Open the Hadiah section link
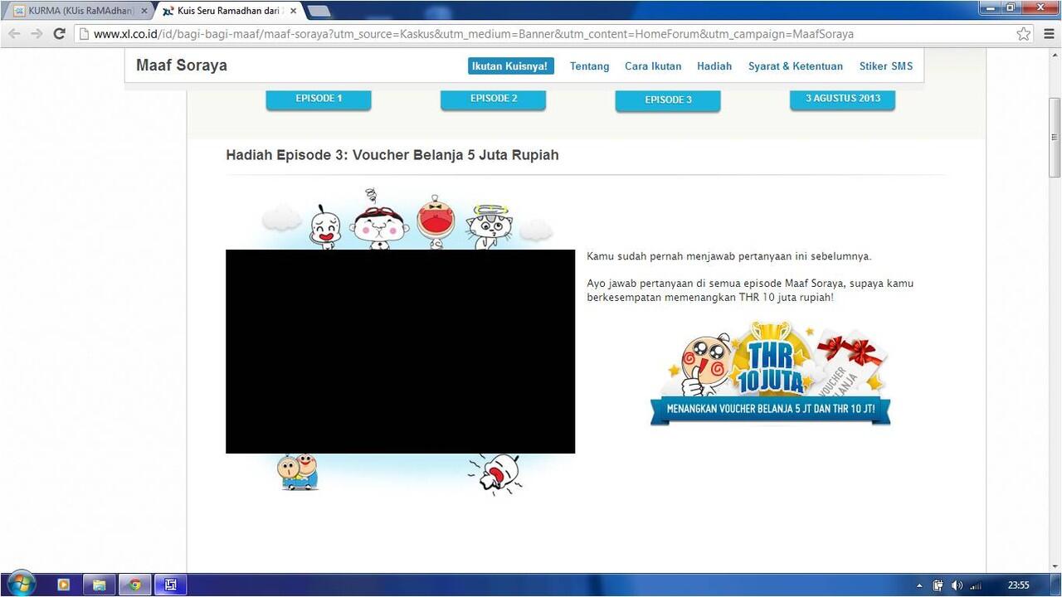Viewport: 1062px width, 597px height. click(x=714, y=66)
